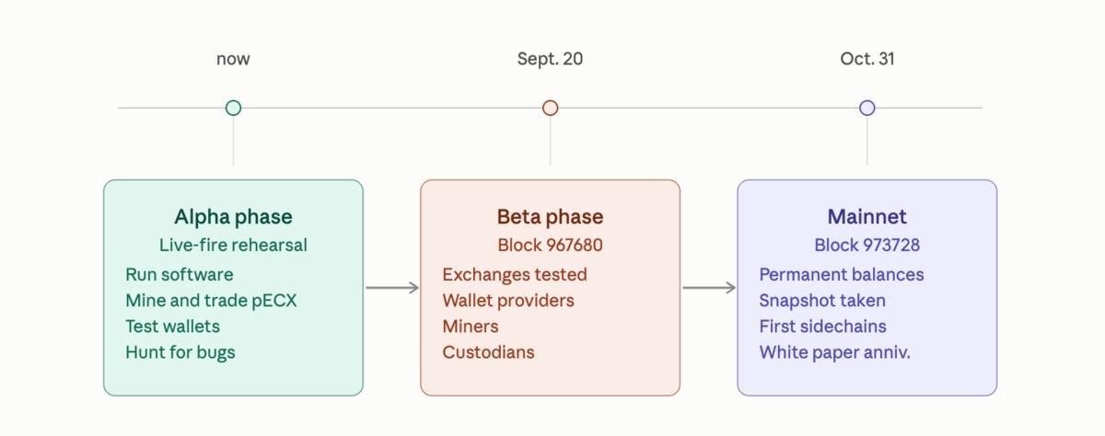The image size is (1105, 436).
Task: Select the 'now' date label
Action: pos(233,59)
